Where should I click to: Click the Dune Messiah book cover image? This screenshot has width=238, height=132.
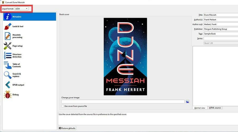[125, 56]
